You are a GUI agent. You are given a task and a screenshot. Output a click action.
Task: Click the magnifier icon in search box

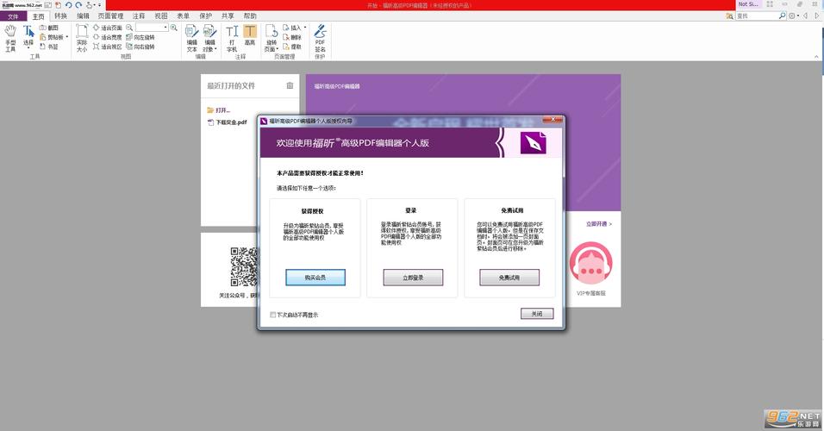click(782, 16)
